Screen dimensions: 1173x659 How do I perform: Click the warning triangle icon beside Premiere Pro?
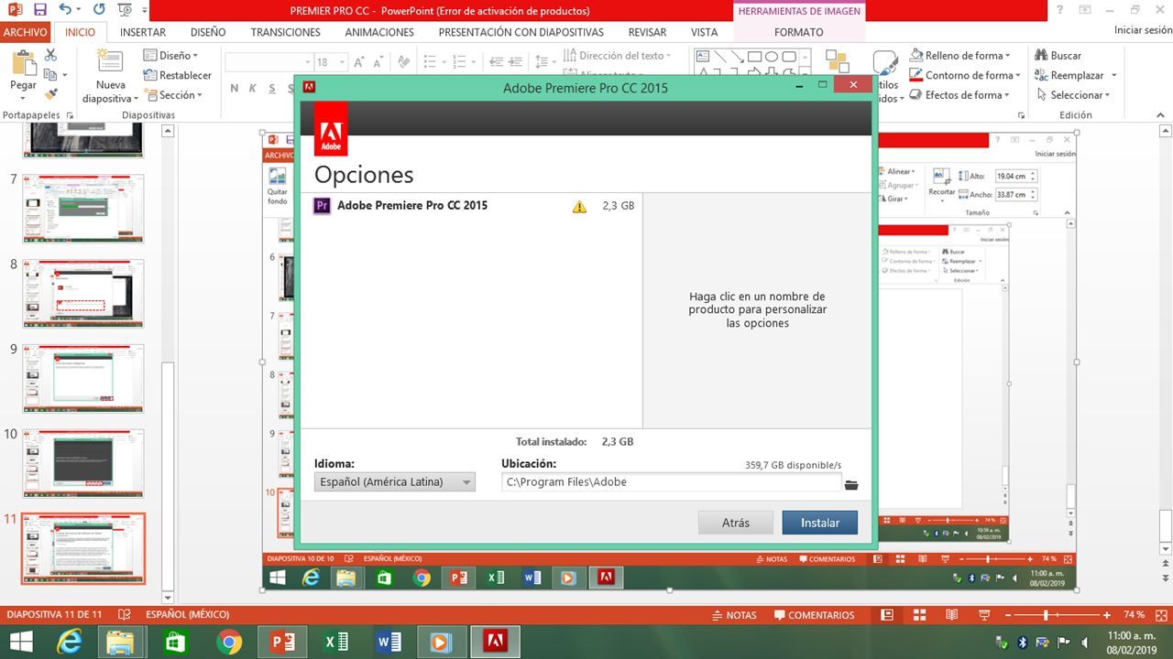pyautogui.click(x=579, y=207)
